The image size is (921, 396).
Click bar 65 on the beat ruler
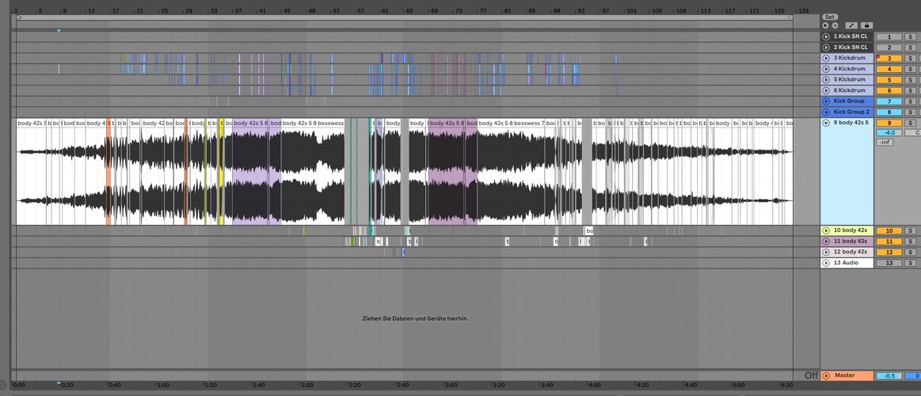(x=409, y=11)
